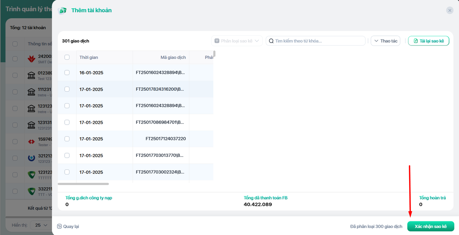This screenshot has width=459, height=235.
Task: Select checkbox for transaction FT25017124037220
Action: point(67,139)
